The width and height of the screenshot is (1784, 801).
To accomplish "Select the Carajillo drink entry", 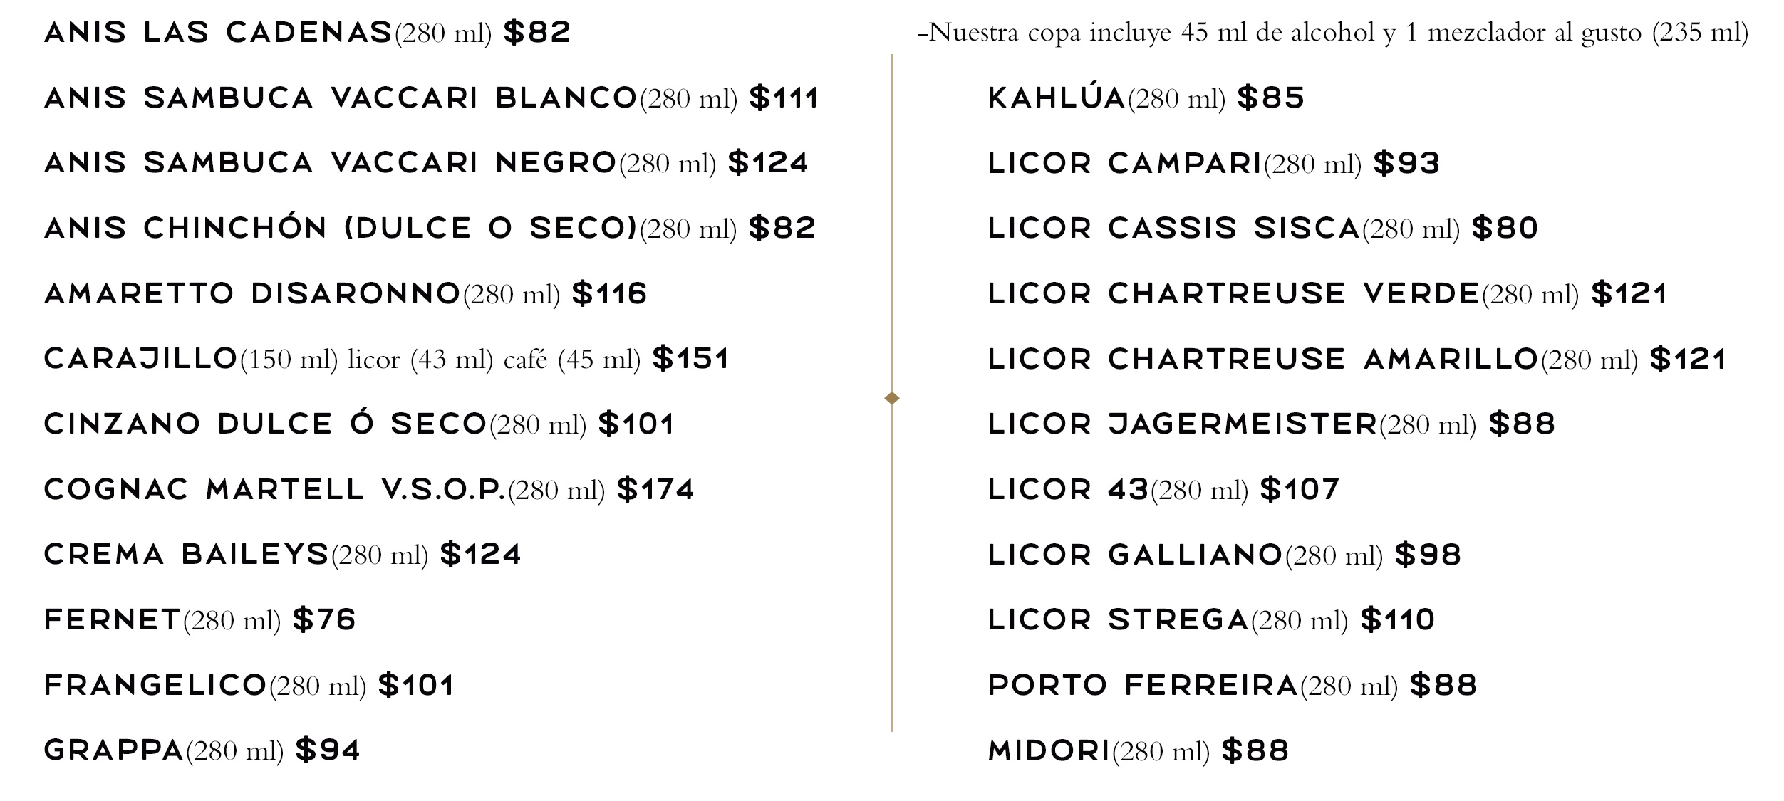I will pos(387,359).
